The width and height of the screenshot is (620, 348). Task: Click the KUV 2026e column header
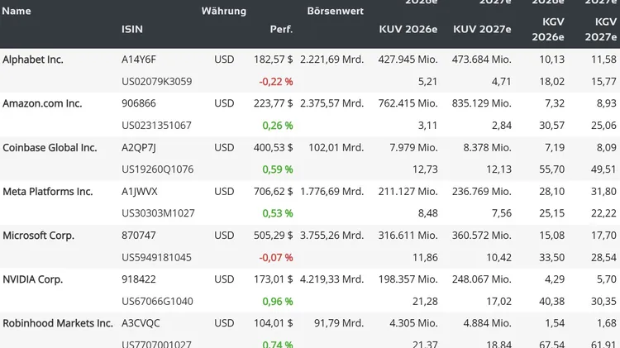[408, 29]
